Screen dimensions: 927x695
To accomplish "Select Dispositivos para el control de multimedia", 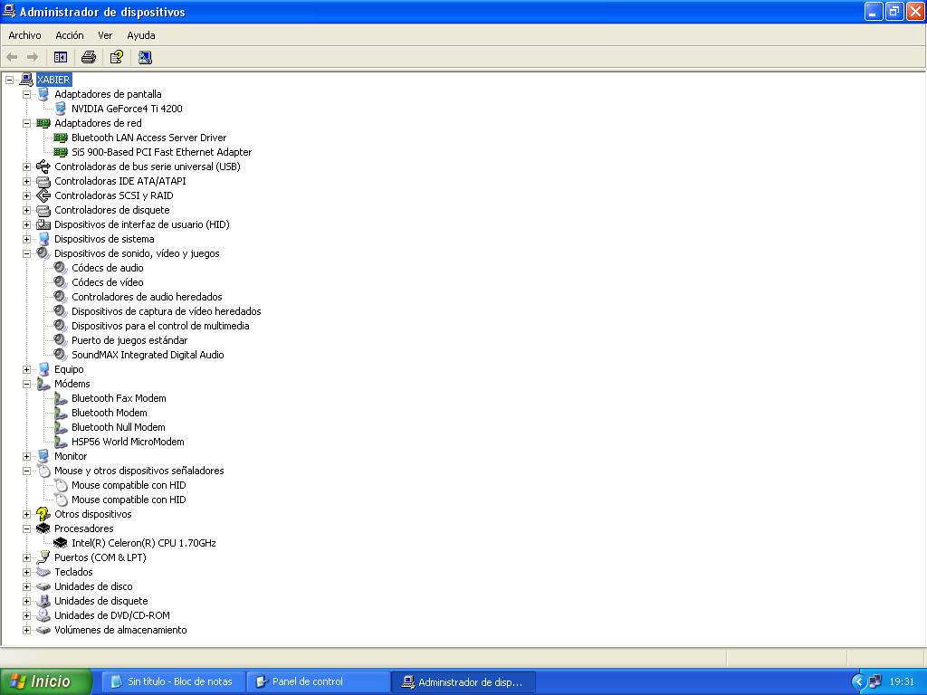I will 160,326.
